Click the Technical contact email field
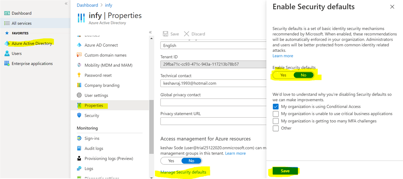This screenshot has width=403, height=179. pyautogui.click(x=213, y=83)
